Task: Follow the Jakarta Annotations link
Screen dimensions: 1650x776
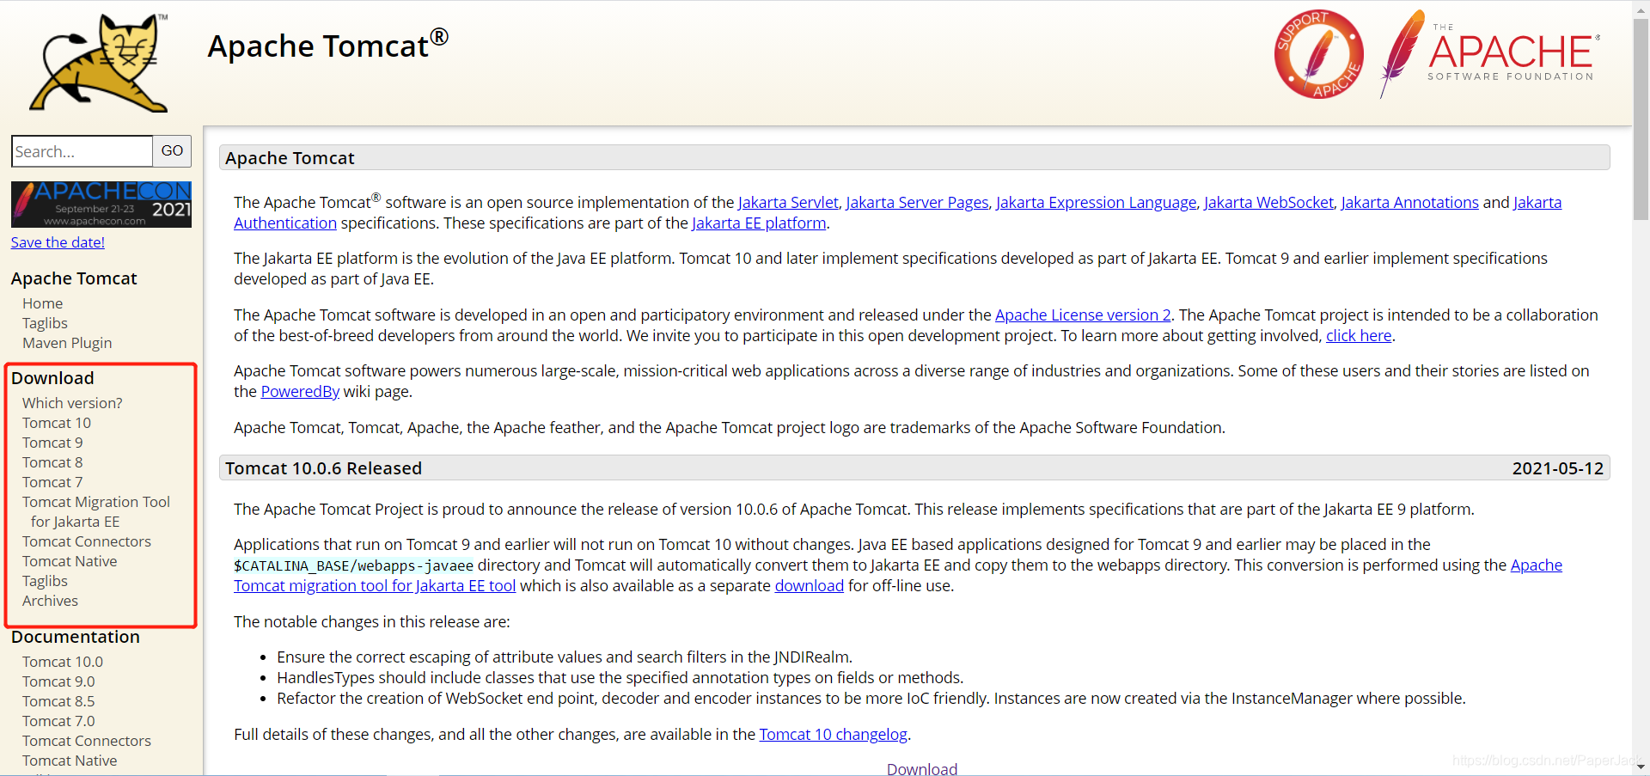Action: (x=1409, y=202)
